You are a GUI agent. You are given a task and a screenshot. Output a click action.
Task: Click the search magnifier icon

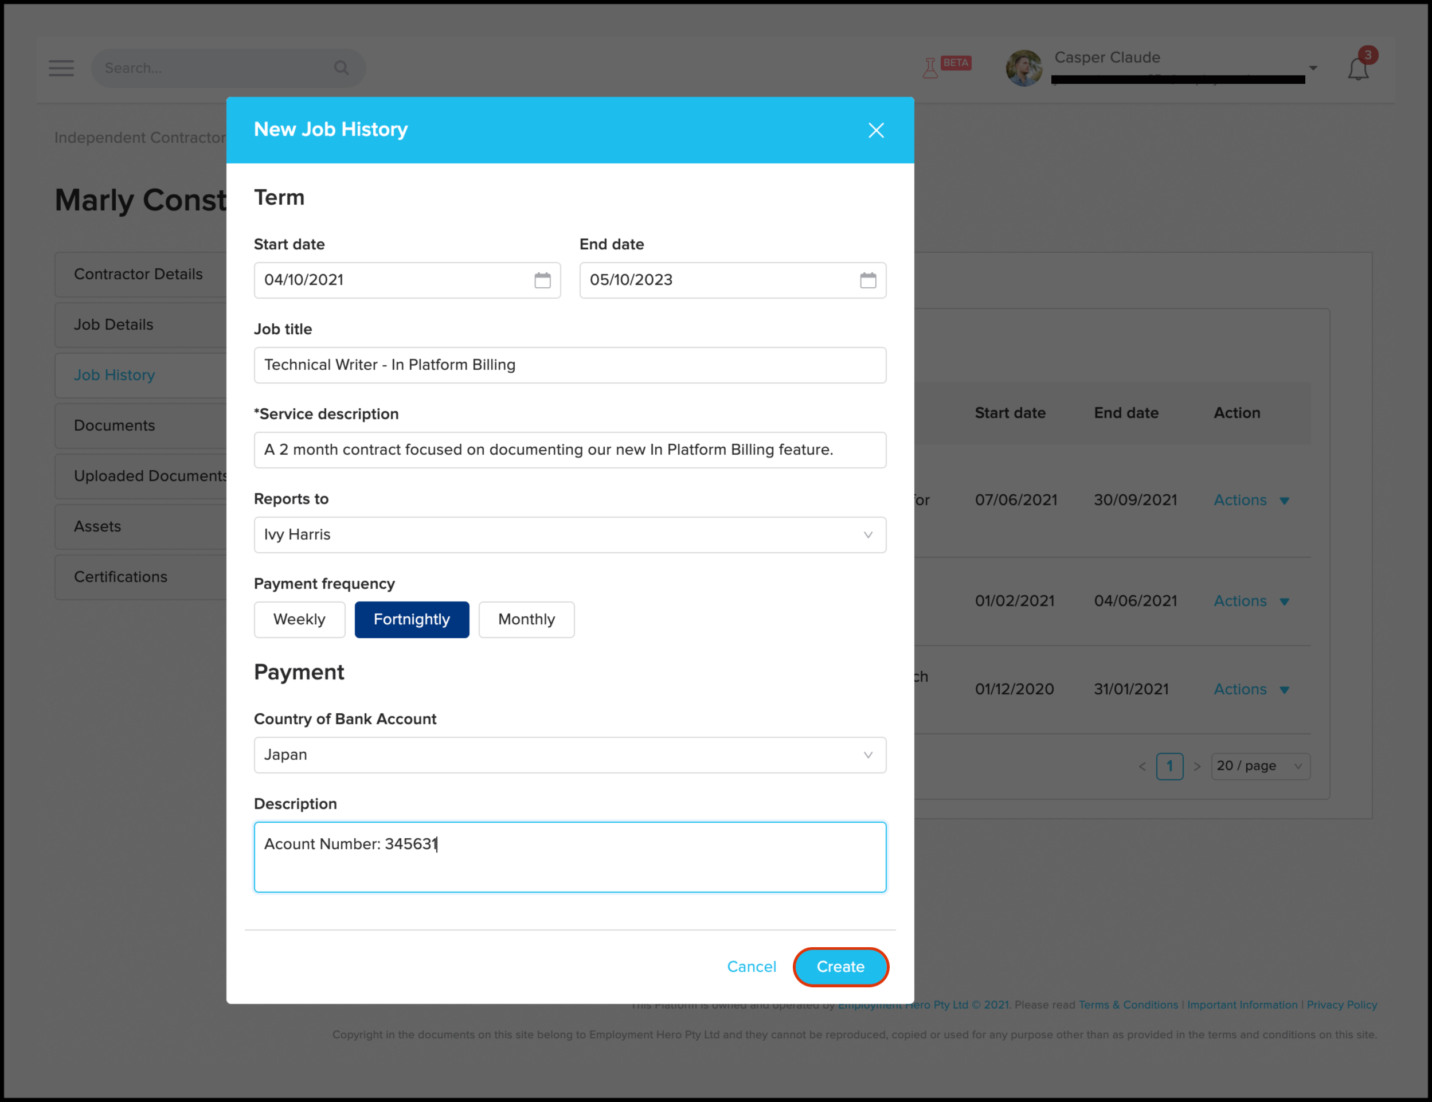click(x=341, y=68)
